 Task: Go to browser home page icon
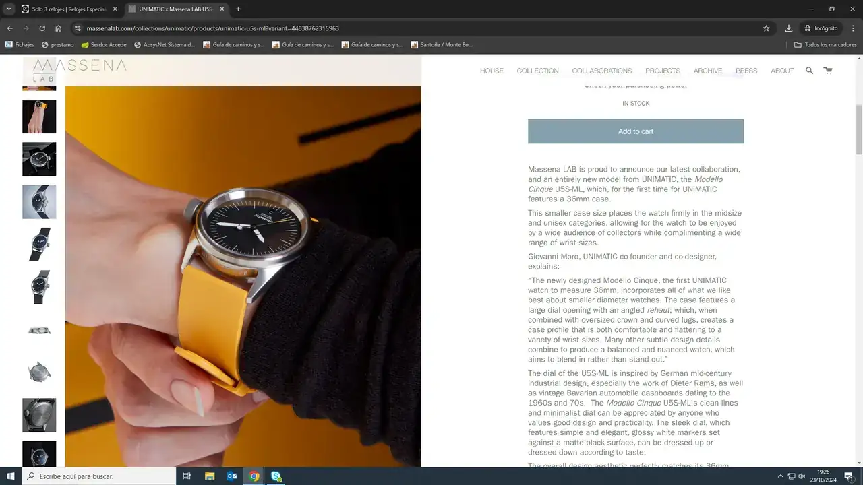[x=59, y=28]
